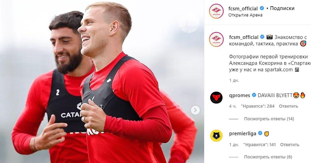Viewport: 311px width, 163px height.
Task: Open the Spartak avatar in the post header
Action: click(216, 11)
